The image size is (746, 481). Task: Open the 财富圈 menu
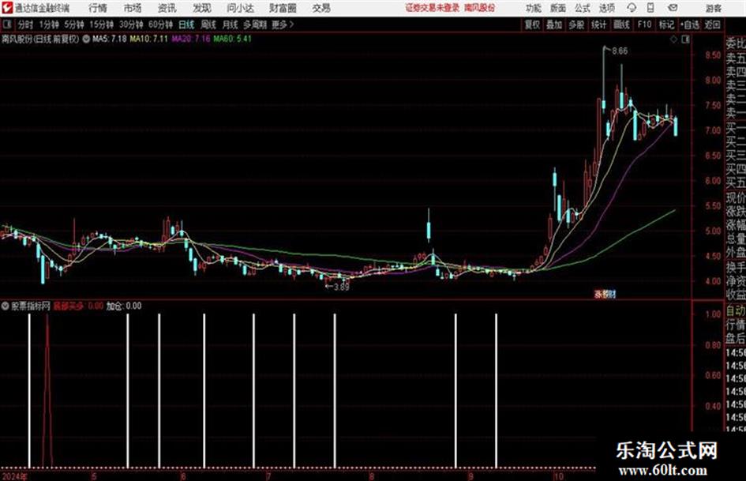tap(283, 8)
